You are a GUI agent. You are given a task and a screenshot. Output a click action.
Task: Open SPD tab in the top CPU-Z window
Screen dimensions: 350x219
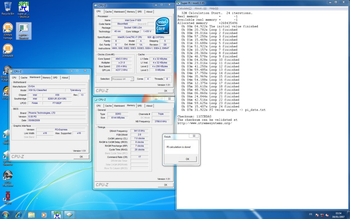click(x=140, y=12)
